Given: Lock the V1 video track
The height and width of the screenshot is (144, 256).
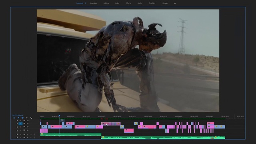Looking at the screenshot, I should pos(17,131).
